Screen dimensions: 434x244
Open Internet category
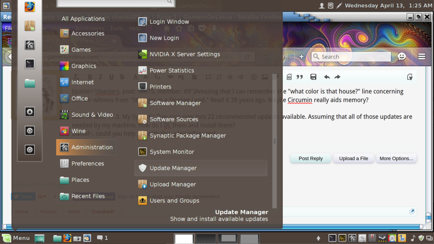(86, 82)
